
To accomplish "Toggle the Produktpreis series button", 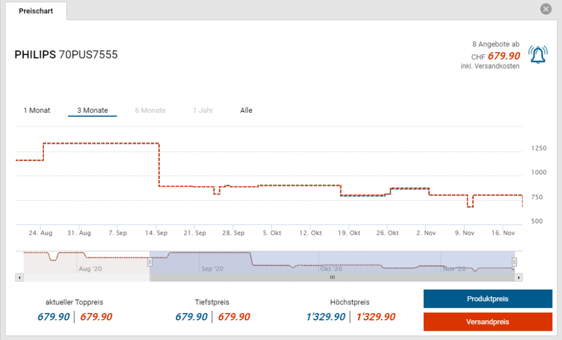I will coord(487,299).
